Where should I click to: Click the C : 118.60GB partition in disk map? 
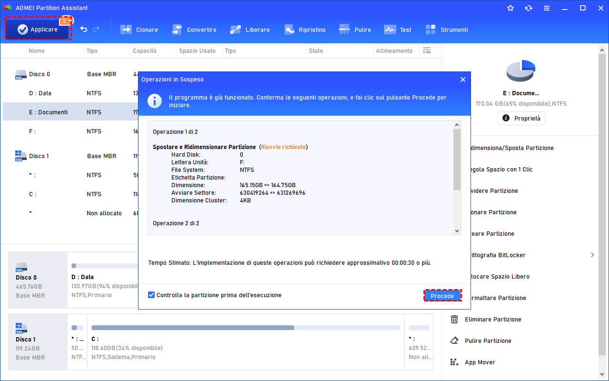246,342
